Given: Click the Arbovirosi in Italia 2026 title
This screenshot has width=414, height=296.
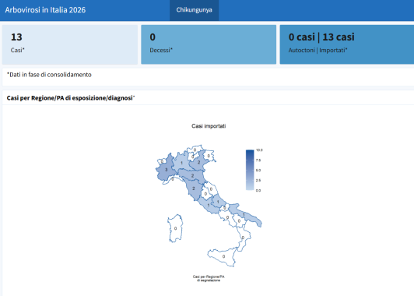Looking at the screenshot, I should [x=45, y=10].
